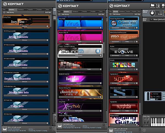Image resolution: width=165 pixels, height=133 pixels.
Task: Show Session Strings Pro info icon
Action: click(98, 97)
